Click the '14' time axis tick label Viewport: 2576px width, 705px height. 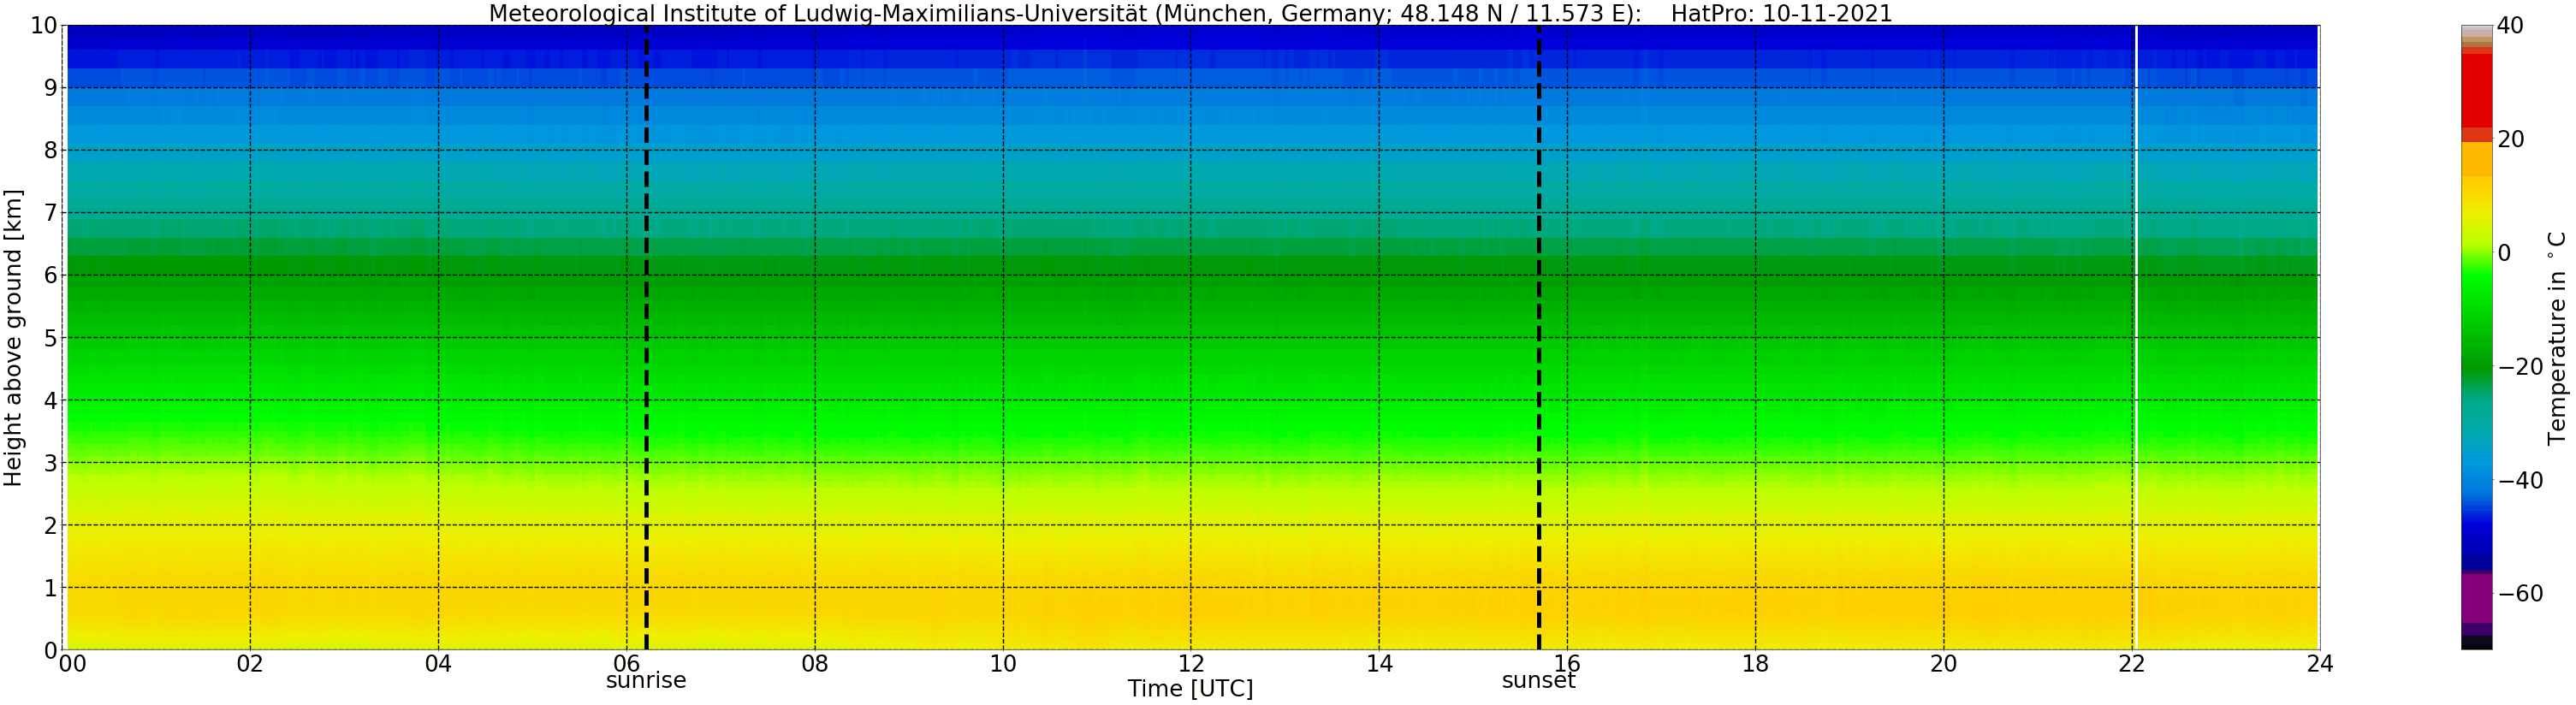click(1379, 664)
